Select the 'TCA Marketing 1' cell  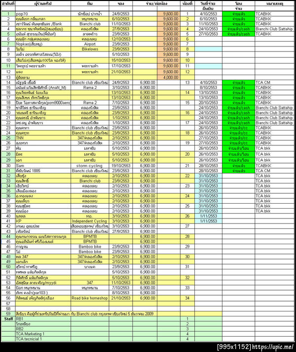pos(43,334)
